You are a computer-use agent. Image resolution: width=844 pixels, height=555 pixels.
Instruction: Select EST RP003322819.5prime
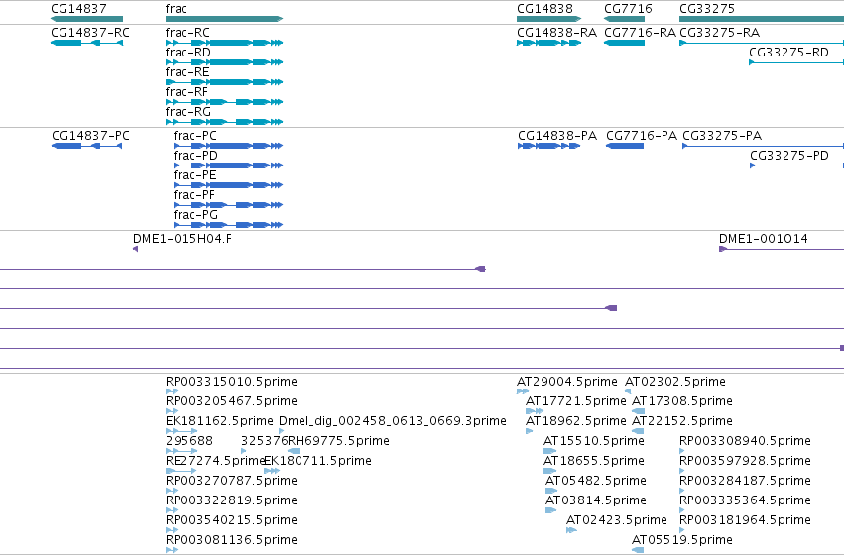click(x=172, y=511)
